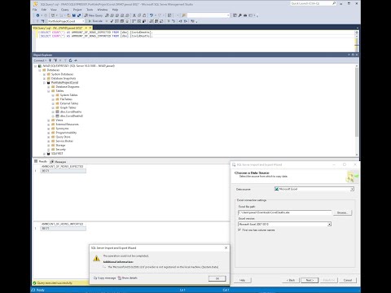Collapse the Databases tree node
This screenshot has width=391, height=293.
pyautogui.click(x=40, y=70)
